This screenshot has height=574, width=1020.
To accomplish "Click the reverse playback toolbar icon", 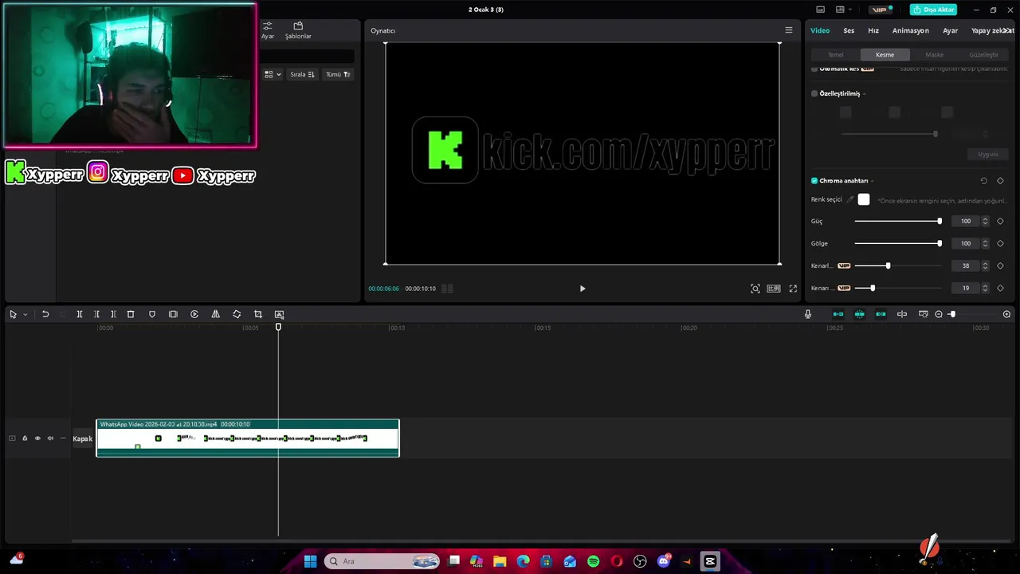I will (194, 314).
